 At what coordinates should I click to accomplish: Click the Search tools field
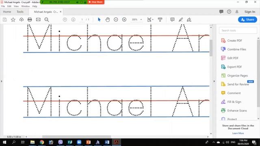pyautogui.click(x=238, y=30)
